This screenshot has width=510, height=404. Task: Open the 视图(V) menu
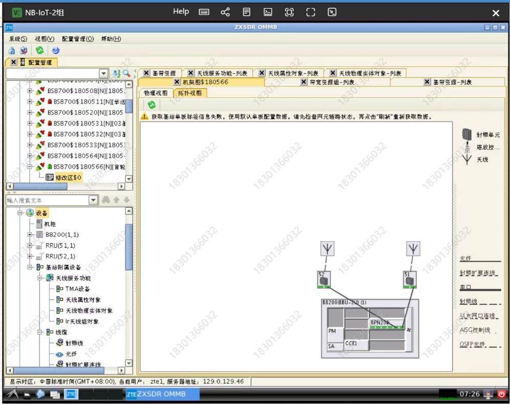pos(45,39)
